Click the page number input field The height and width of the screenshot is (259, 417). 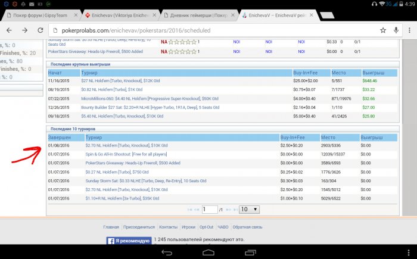point(209,209)
